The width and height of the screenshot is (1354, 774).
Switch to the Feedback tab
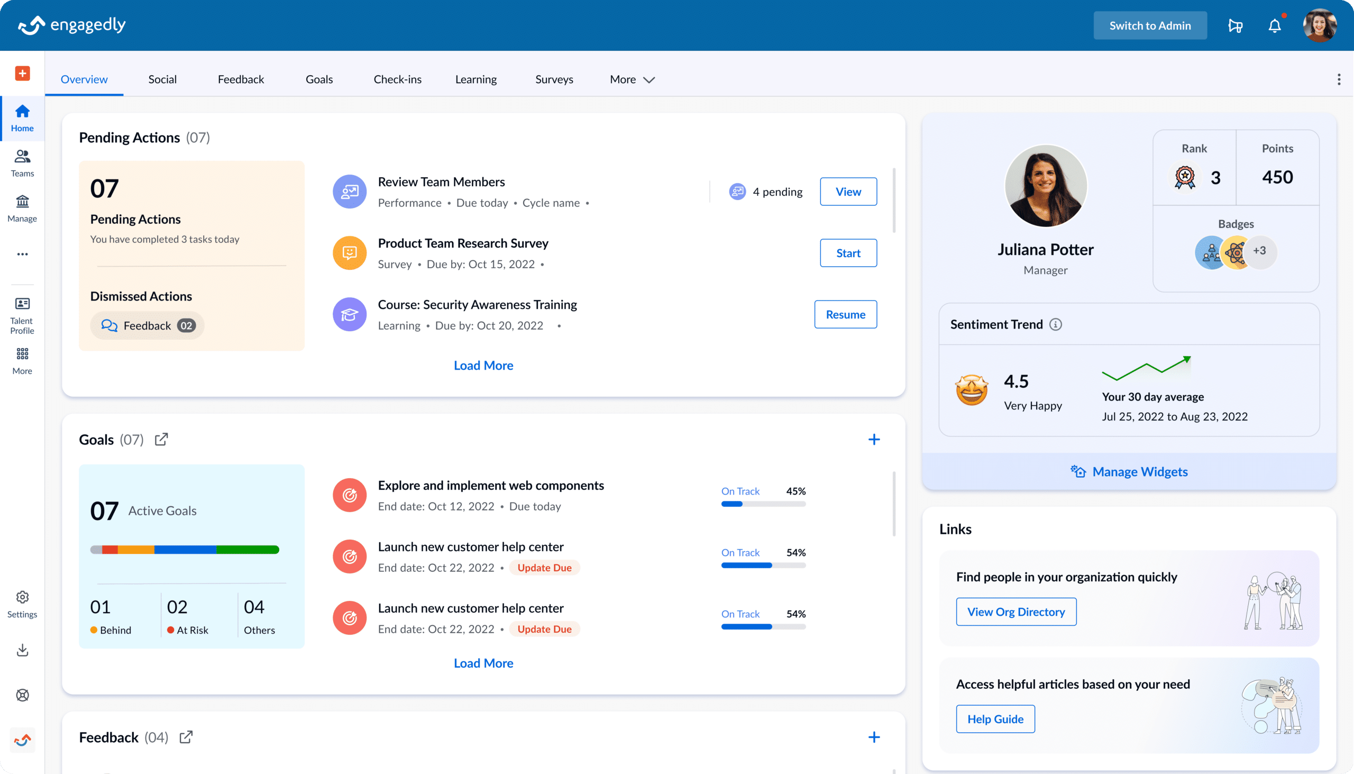(x=241, y=79)
